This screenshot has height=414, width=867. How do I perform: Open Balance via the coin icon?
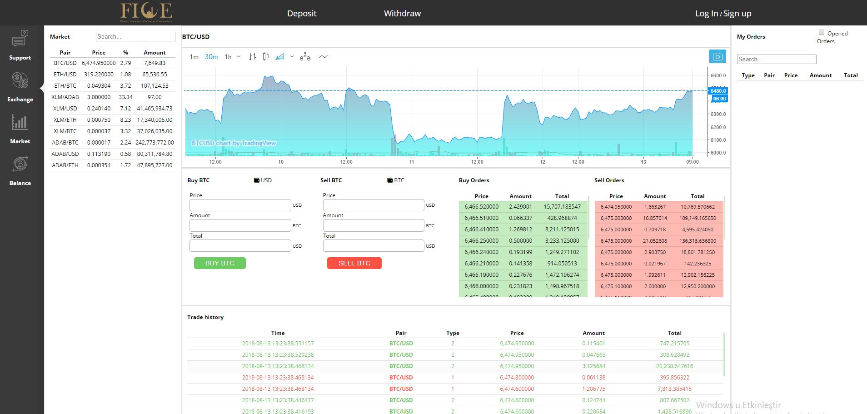[x=20, y=164]
